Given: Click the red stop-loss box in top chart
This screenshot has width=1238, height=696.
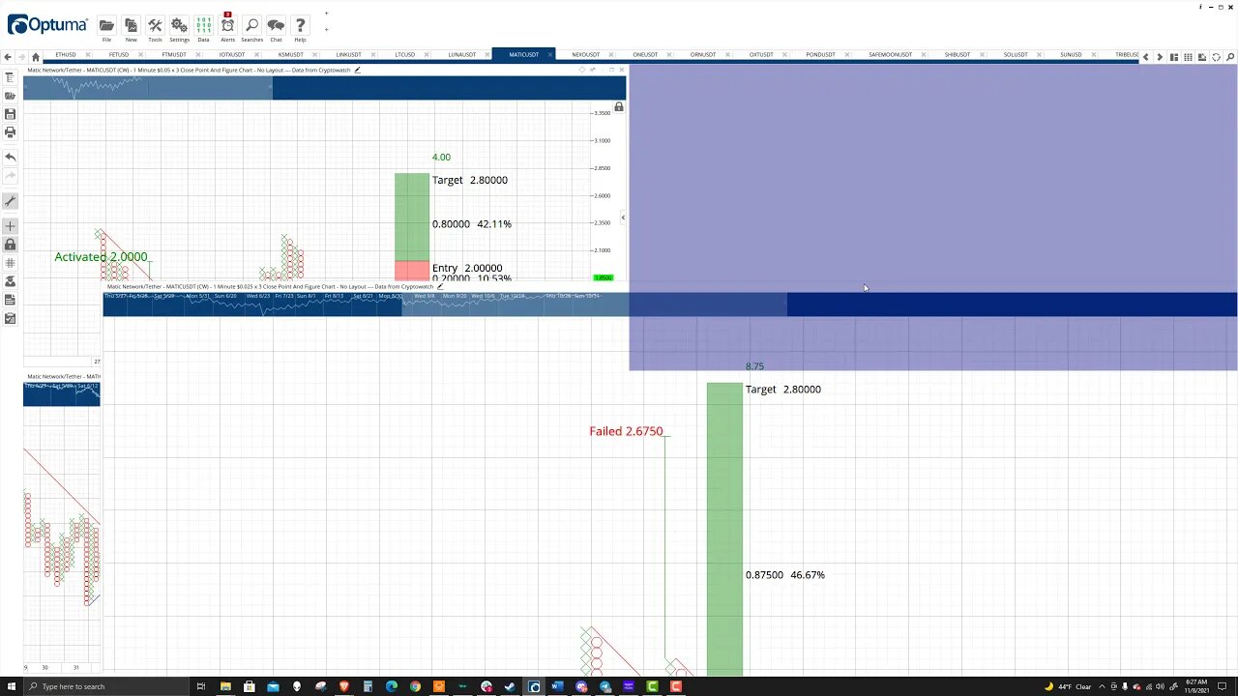Looking at the screenshot, I should click(412, 271).
